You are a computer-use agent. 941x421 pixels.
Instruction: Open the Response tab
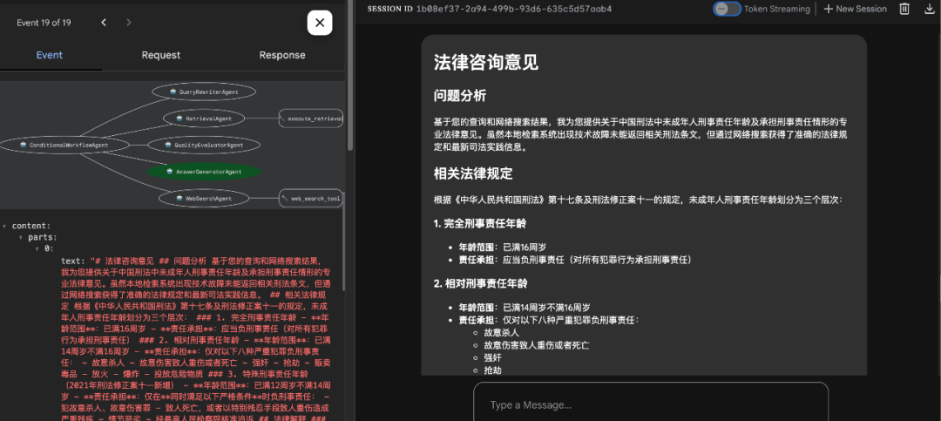282,55
